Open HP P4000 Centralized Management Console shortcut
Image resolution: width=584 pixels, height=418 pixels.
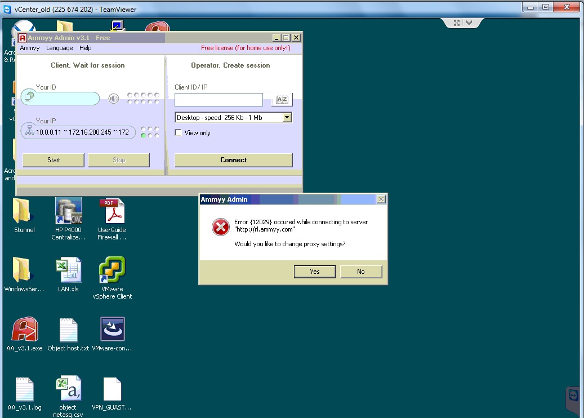69,211
